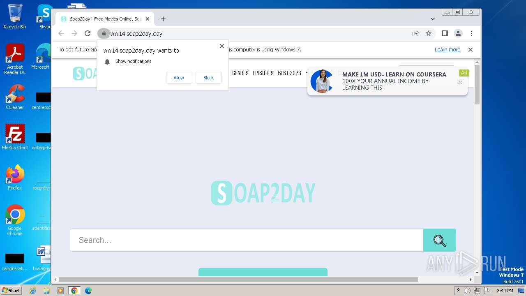
Task: Open Google Chrome desktop icon
Action: [x=15, y=220]
